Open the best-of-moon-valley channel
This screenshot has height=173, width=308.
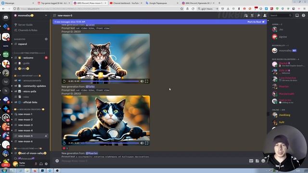[x=32, y=153]
